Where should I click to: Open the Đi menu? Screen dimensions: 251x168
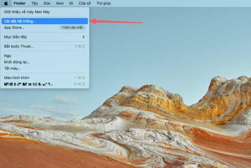click(x=71, y=3)
